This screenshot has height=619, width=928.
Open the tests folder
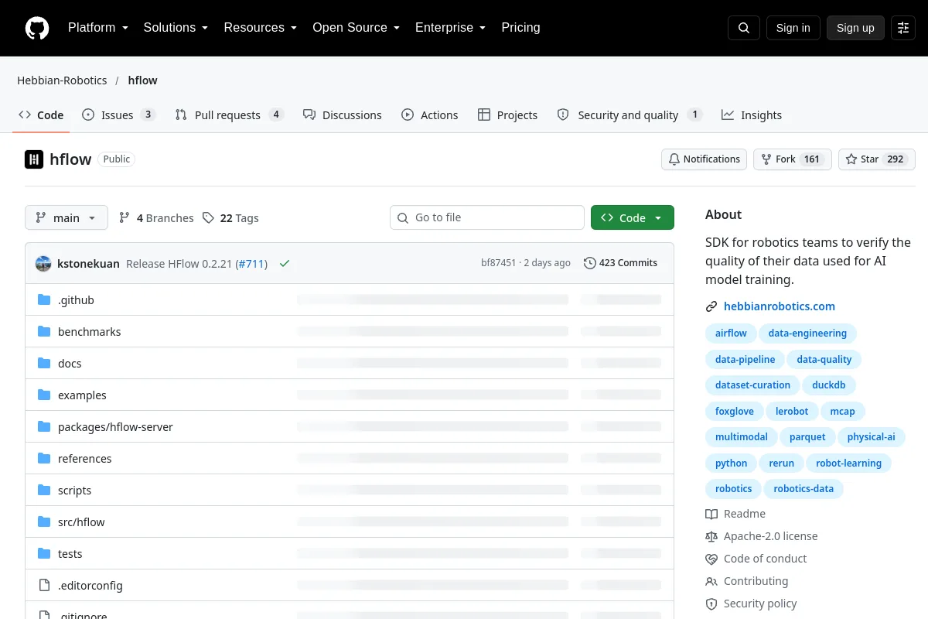tap(70, 554)
